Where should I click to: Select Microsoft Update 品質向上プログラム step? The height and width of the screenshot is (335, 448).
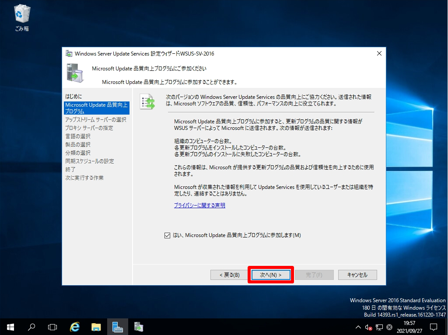[97, 108]
